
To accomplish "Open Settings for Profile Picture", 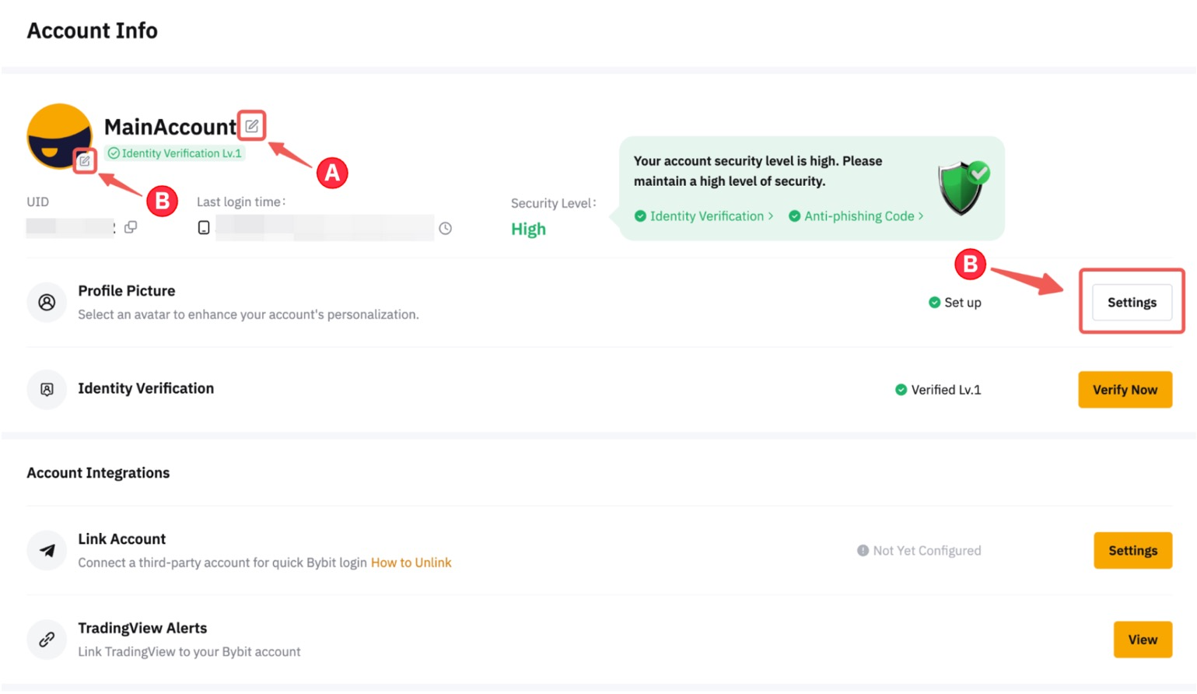I will click(1131, 303).
